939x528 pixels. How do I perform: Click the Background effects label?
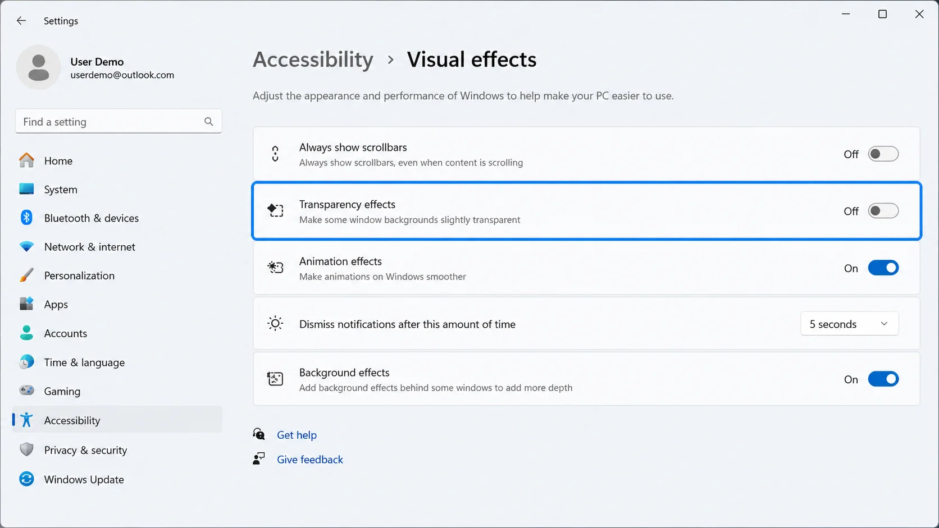coord(344,372)
